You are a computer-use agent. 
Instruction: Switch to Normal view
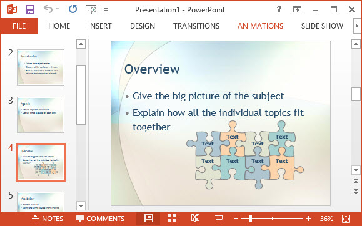pyautogui.click(x=148, y=218)
